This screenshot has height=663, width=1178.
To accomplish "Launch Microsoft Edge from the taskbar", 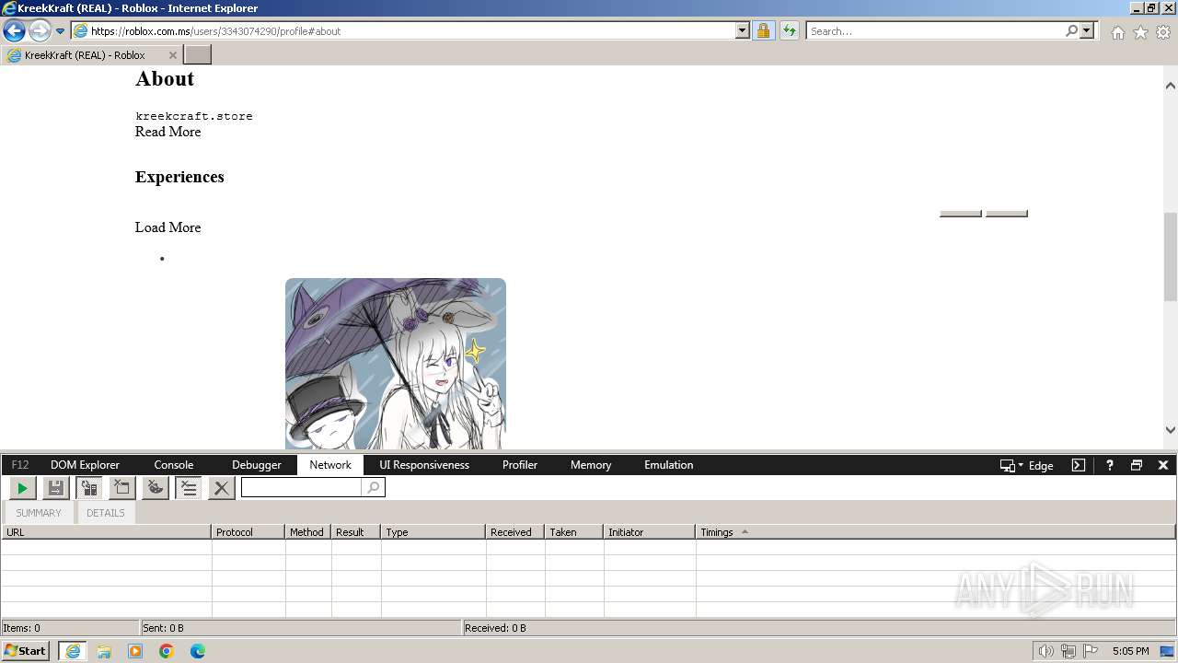I will (x=198, y=651).
